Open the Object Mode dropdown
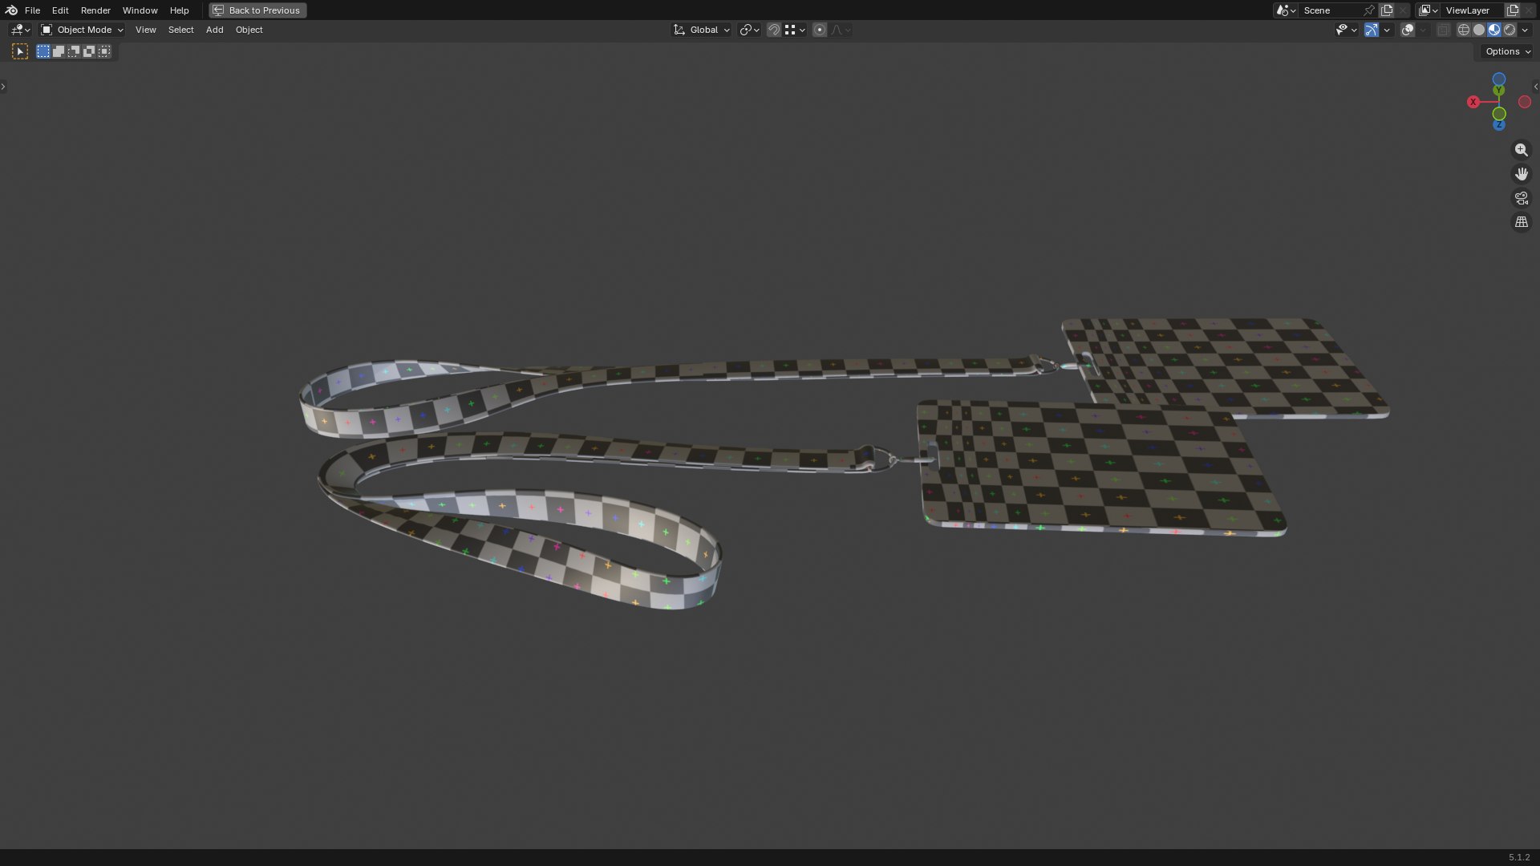Image resolution: width=1540 pixels, height=866 pixels. 82,30
